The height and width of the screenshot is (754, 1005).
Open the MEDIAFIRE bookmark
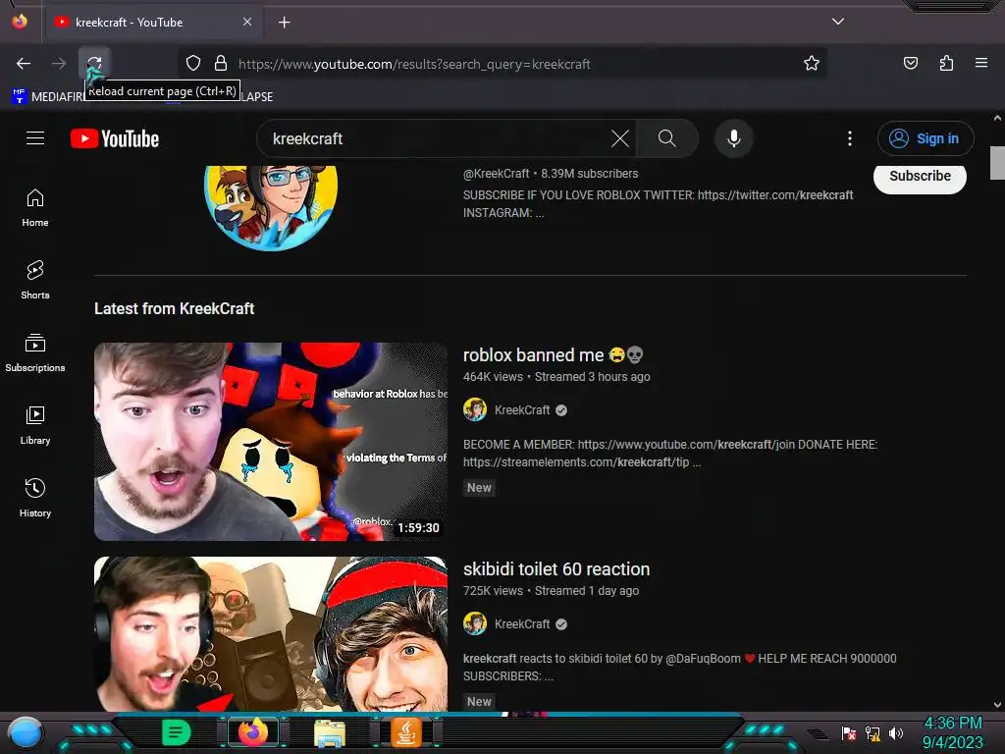(48, 96)
